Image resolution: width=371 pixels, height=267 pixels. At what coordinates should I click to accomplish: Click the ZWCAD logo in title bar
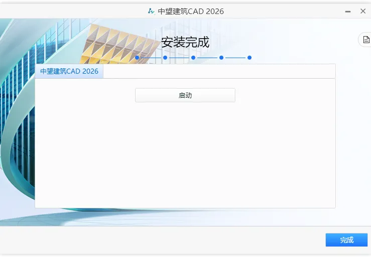point(151,11)
